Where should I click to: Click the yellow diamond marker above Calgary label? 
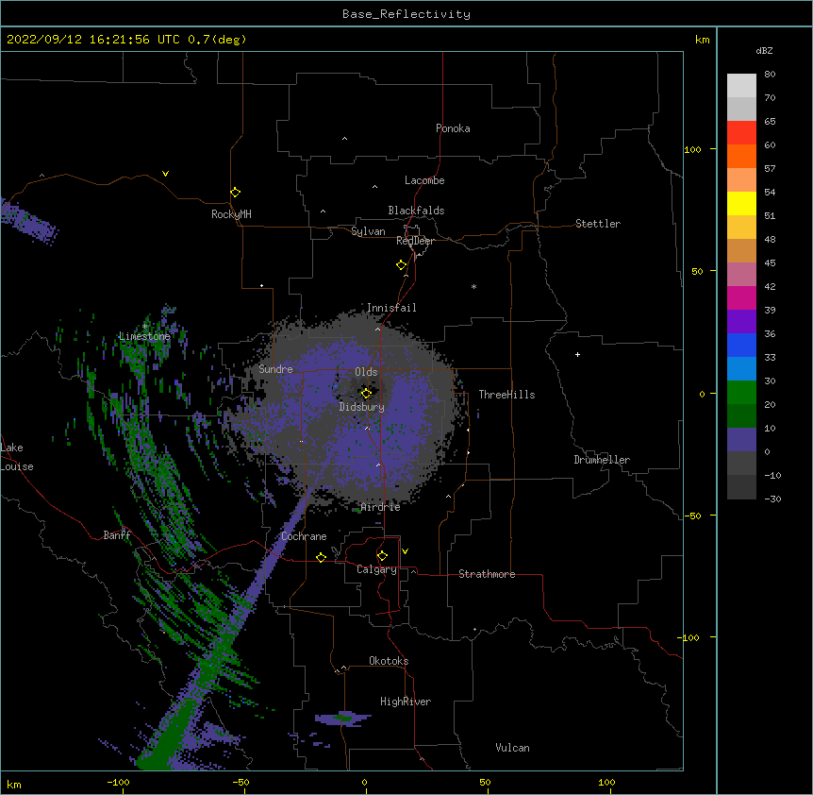382,556
